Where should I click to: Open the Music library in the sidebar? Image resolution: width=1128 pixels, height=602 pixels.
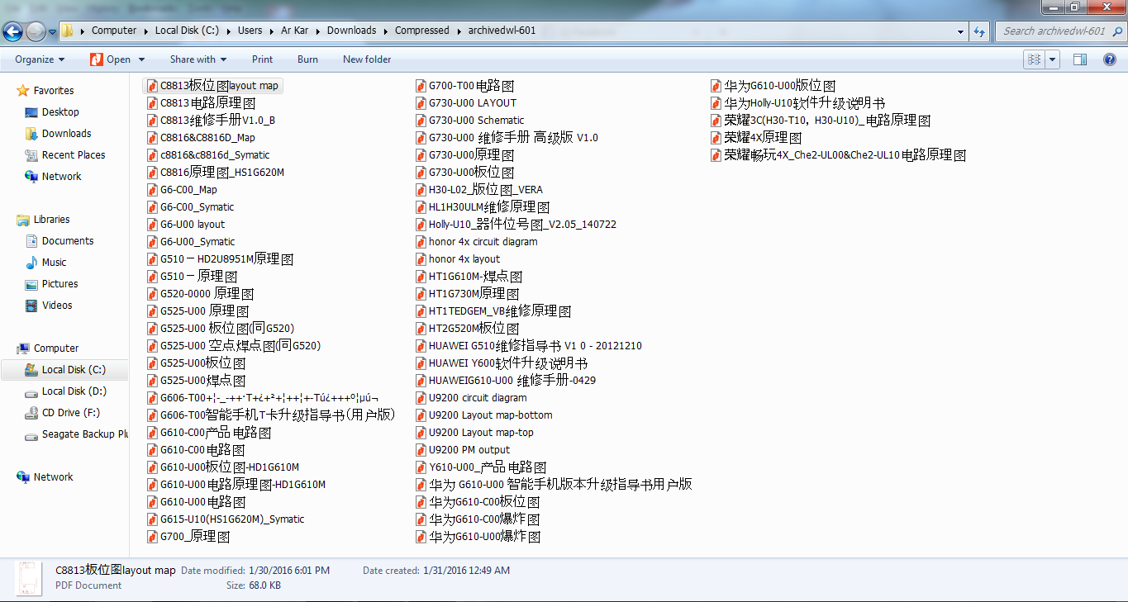(x=54, y=262)
